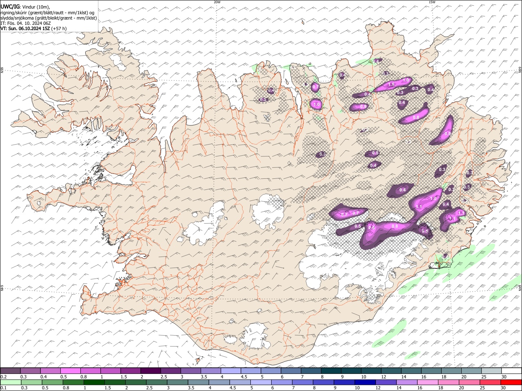
Task: Pick the lavender 4 swatch in upper legend row
Action: tap(230, 371)
